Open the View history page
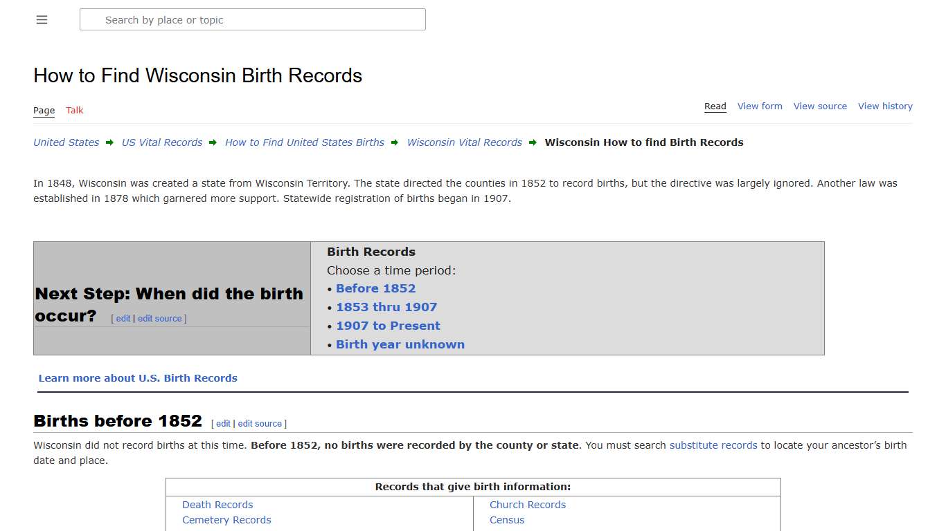Screen dimensions: 946x531 tap(885, 106)
